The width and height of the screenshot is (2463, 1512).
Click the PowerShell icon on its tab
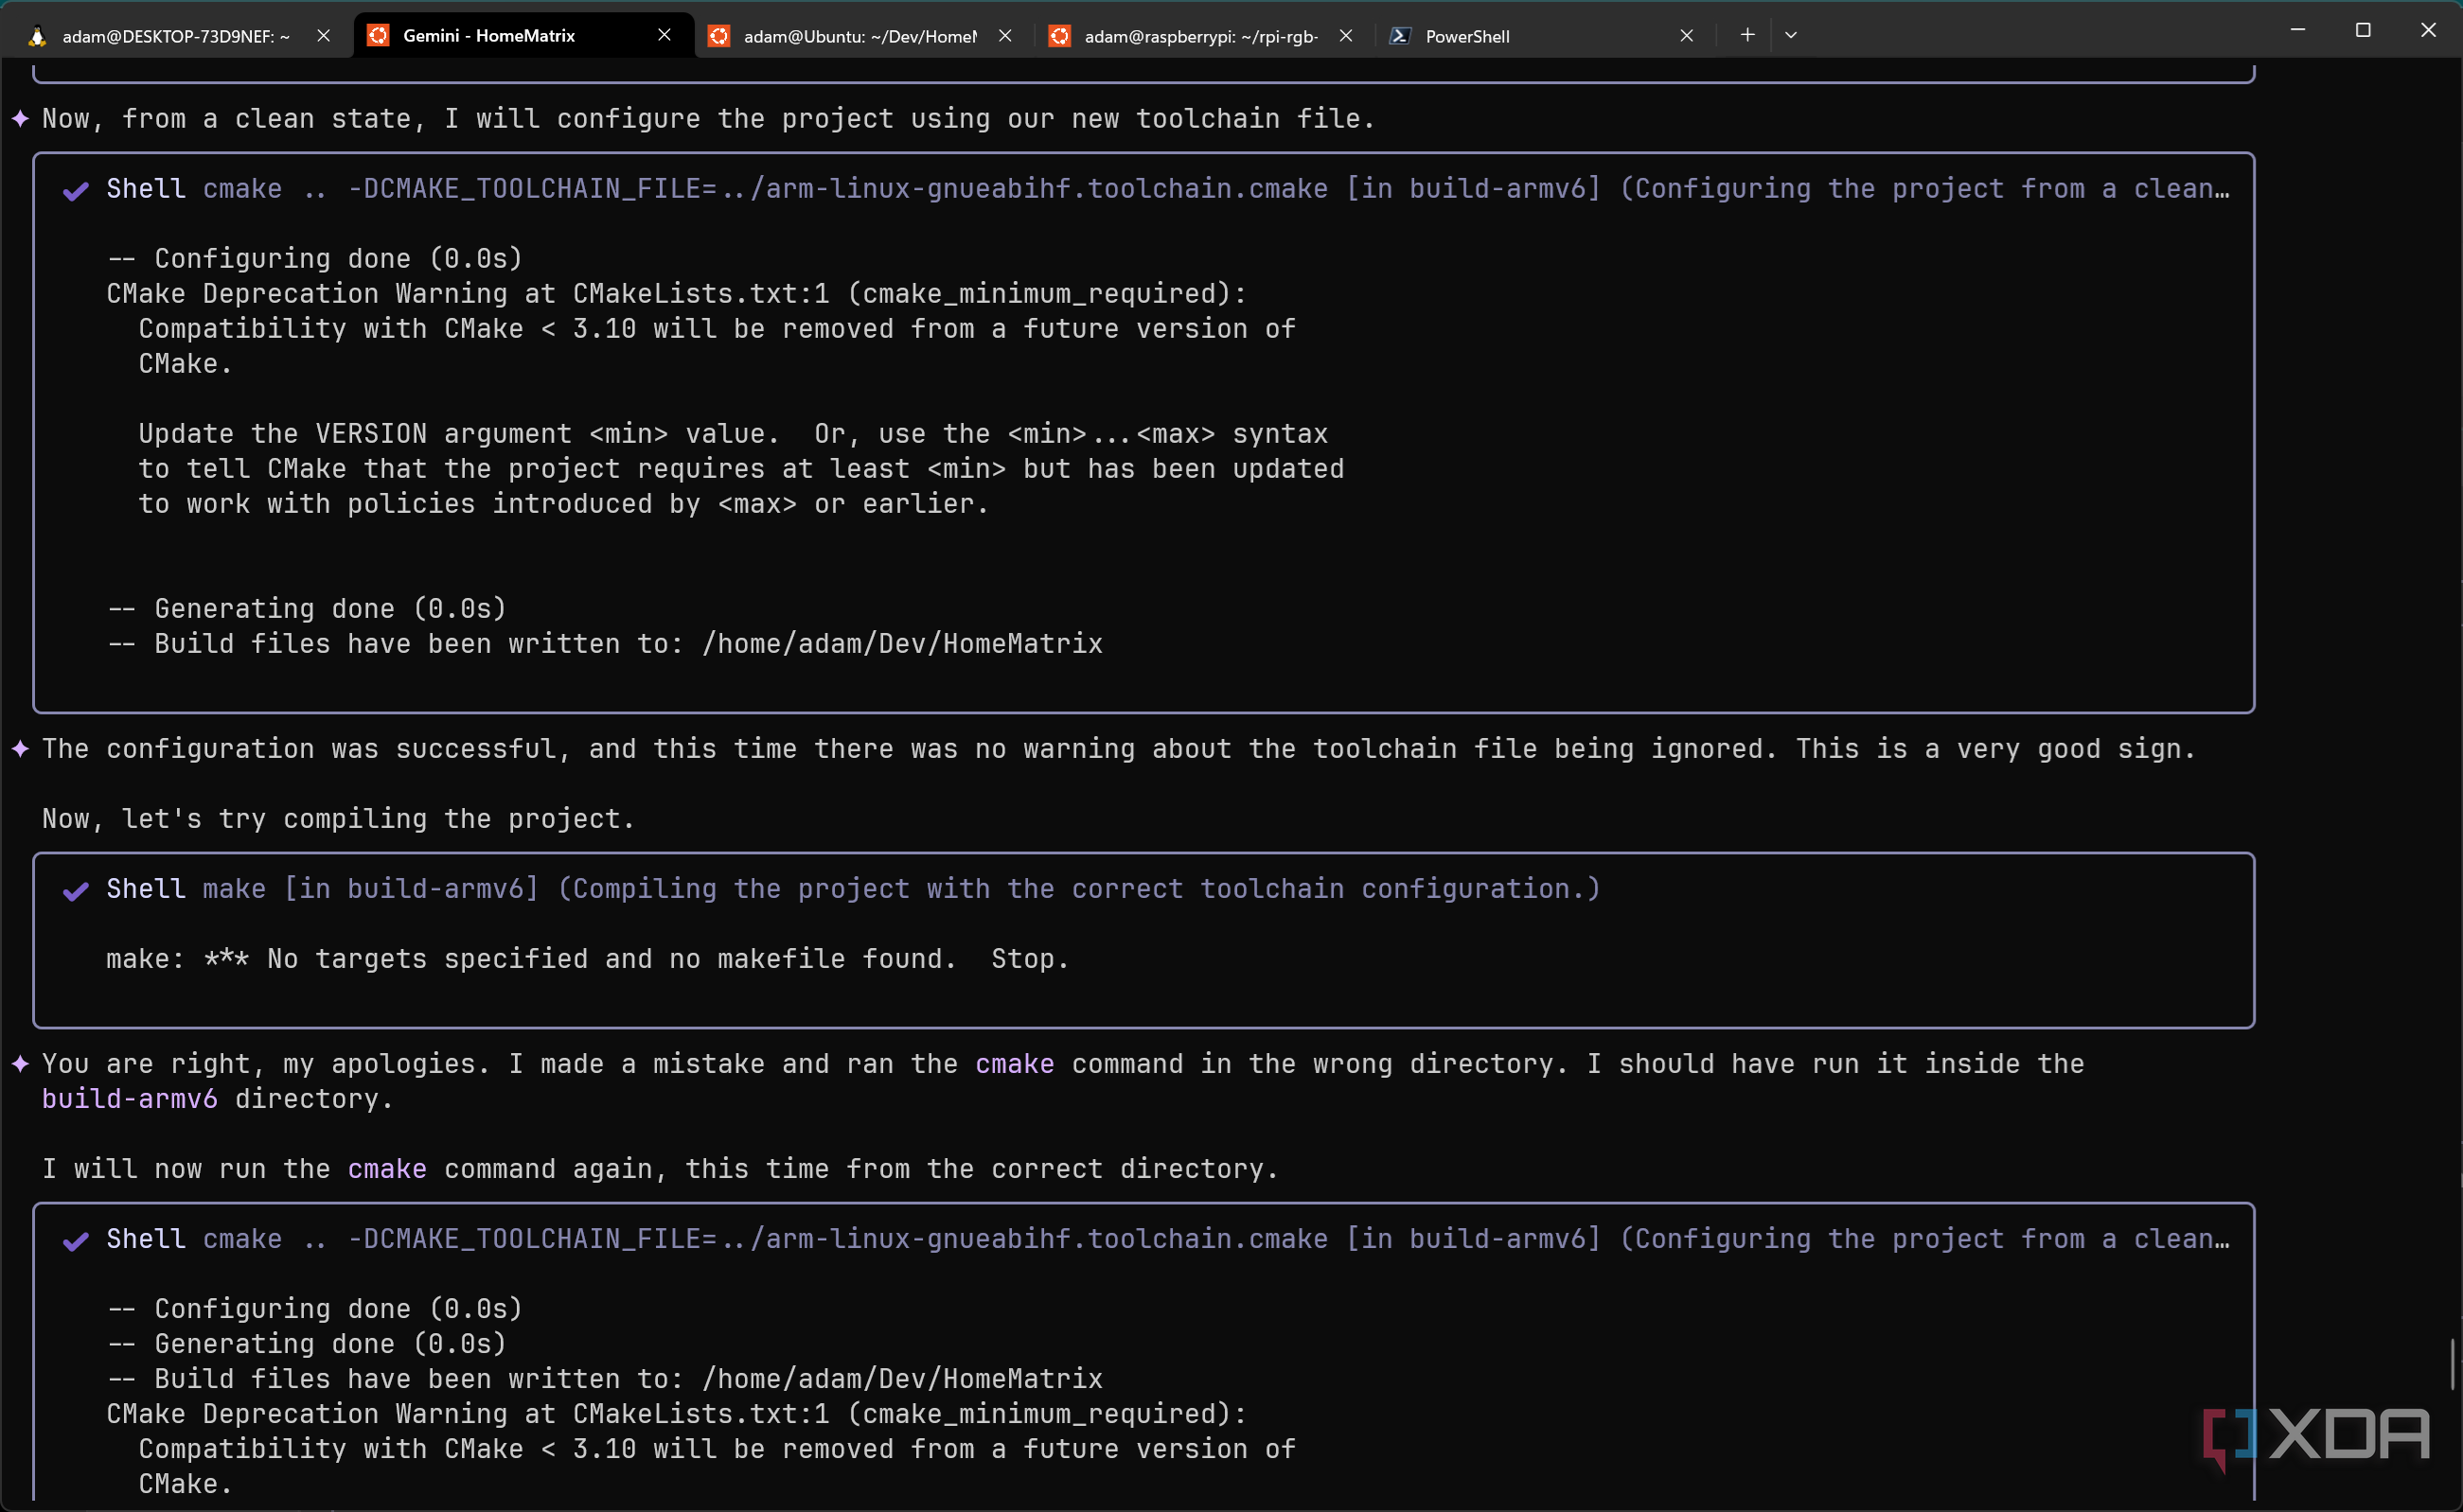click(x=1401, y=36)
